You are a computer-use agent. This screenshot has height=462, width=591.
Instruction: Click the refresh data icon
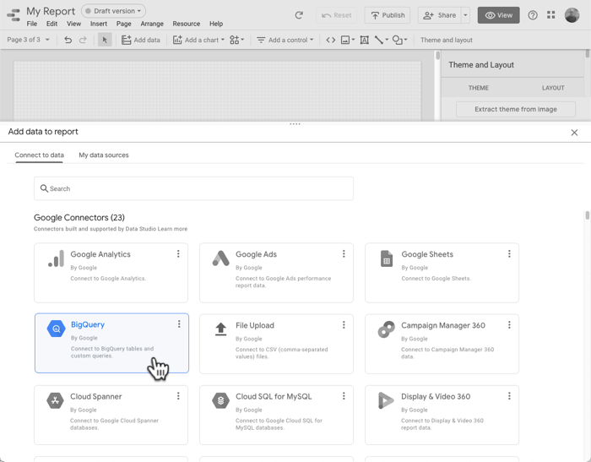click(299, 15)
